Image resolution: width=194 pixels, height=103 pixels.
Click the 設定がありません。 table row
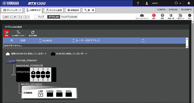pyautogui.click(x=95, y=46)
